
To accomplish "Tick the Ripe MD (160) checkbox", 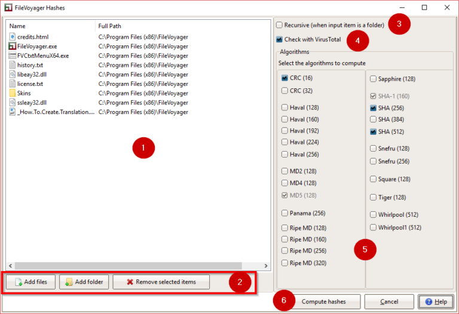I will 284,239.
